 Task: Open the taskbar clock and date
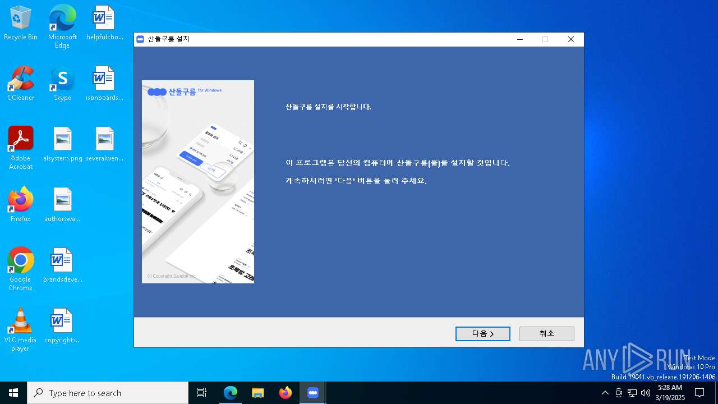[670, 393]
